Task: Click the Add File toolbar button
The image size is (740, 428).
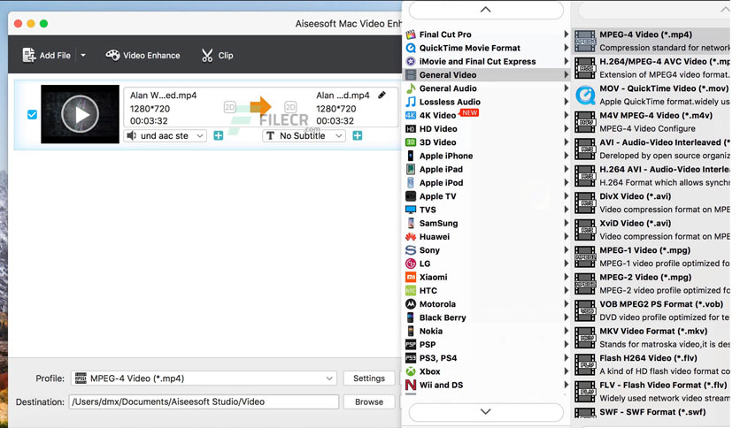Action: [x=46, y=55]
